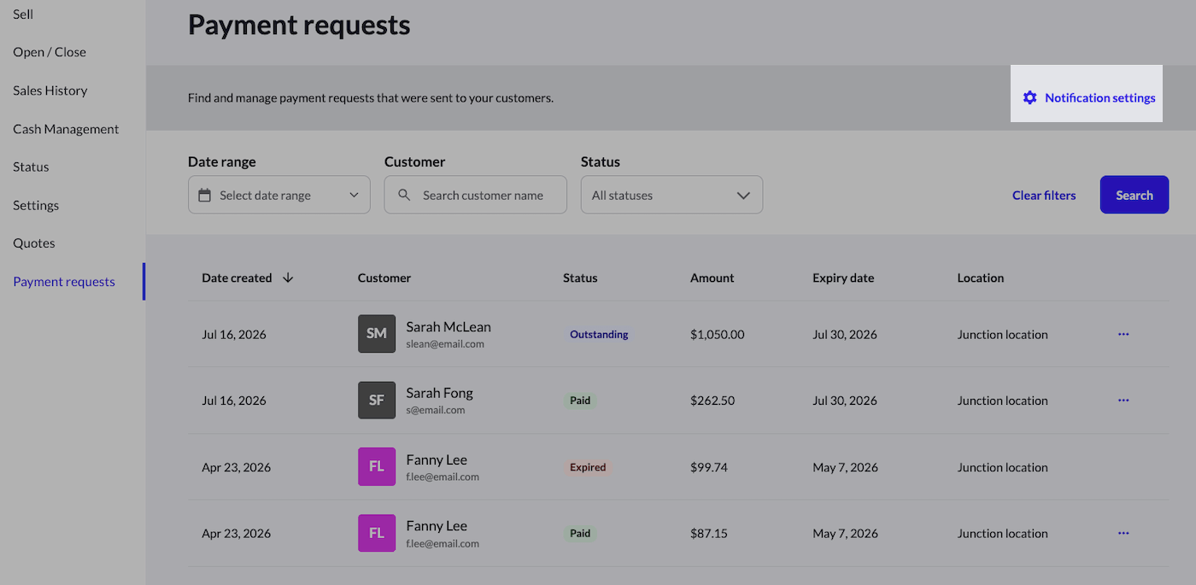Open the Select date range dropdown
The height and width of the screenshot is (585, 1196).
tap(279, 195)
